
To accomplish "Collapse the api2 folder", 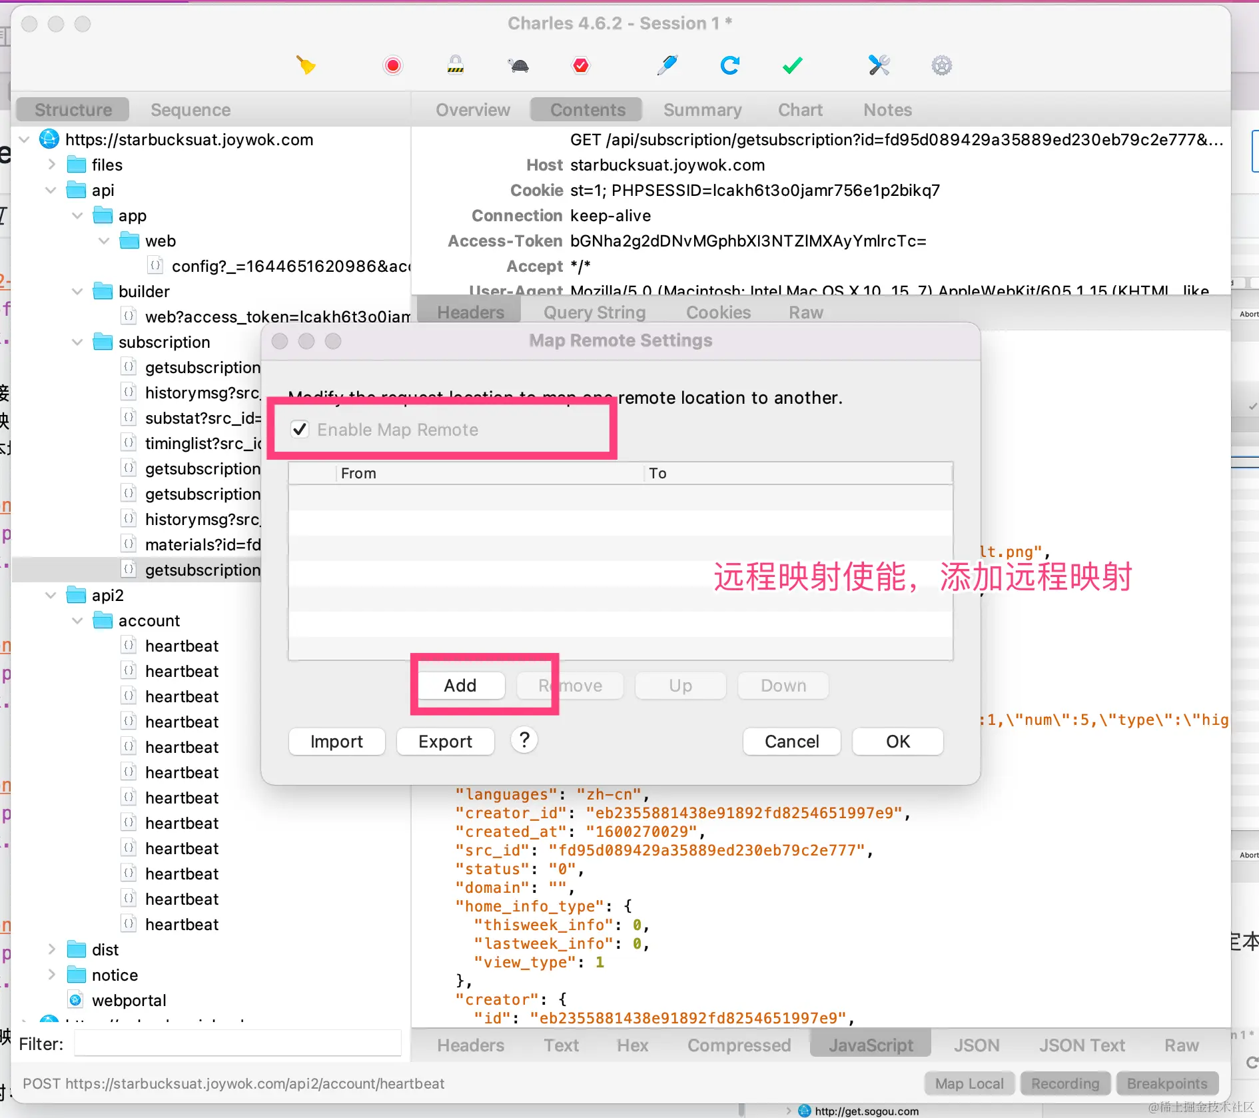I will click(x=51, y=595).
